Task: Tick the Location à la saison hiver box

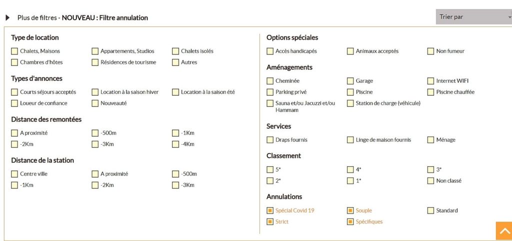Action: (95, 92)
